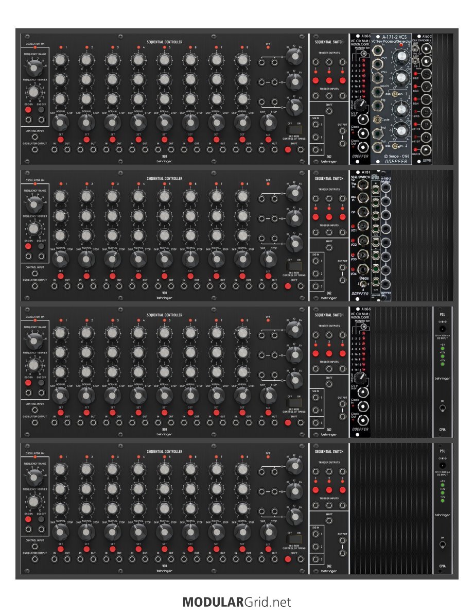Click Clock Out jack on third-row A160-5
474x613 pixels.
point(363,420)
